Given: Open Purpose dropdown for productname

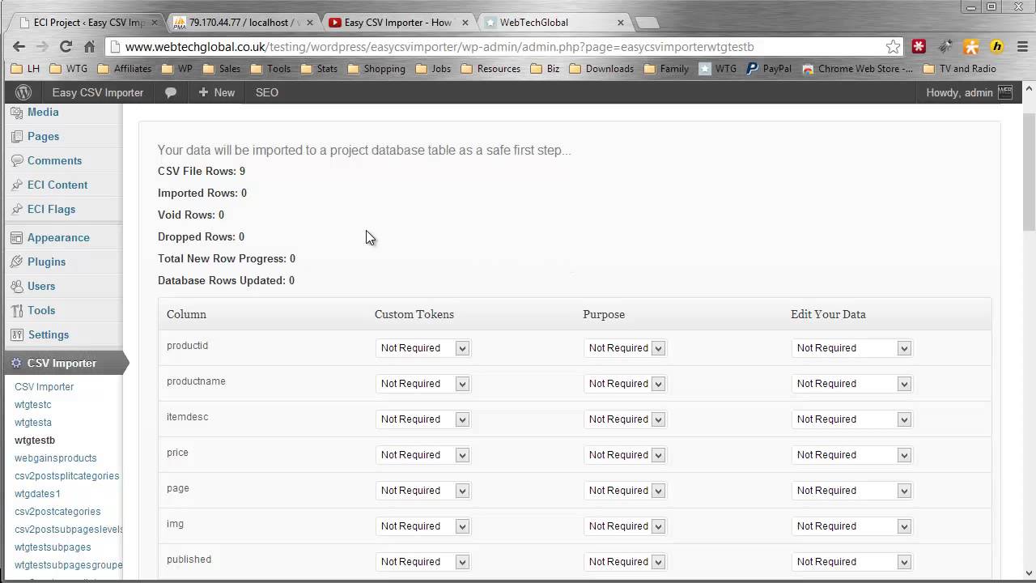Looking at the screenshot, I should (x=624, y=384).
